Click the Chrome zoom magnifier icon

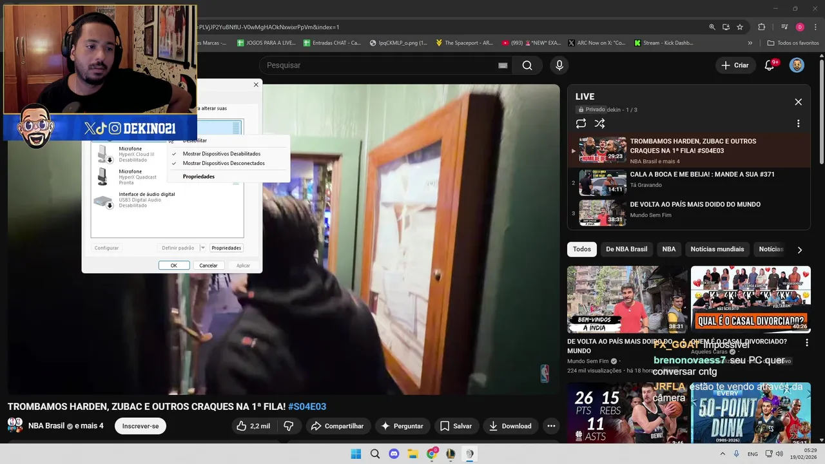(712, 27)
